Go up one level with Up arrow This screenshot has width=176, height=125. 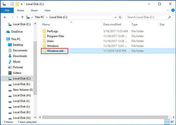coord(22,17)
